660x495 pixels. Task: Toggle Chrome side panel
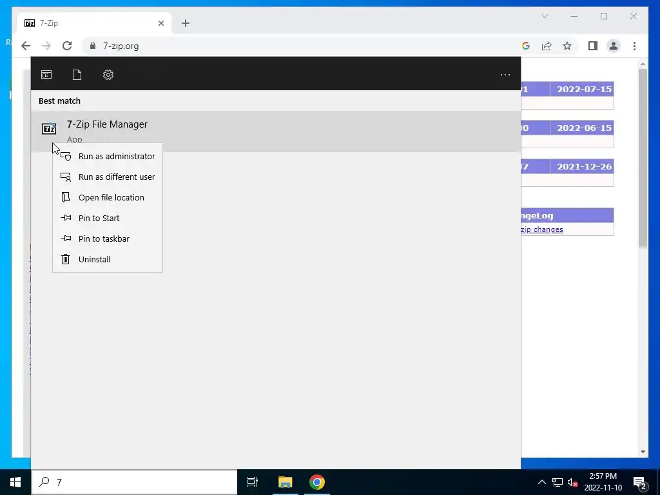(593, 46)
